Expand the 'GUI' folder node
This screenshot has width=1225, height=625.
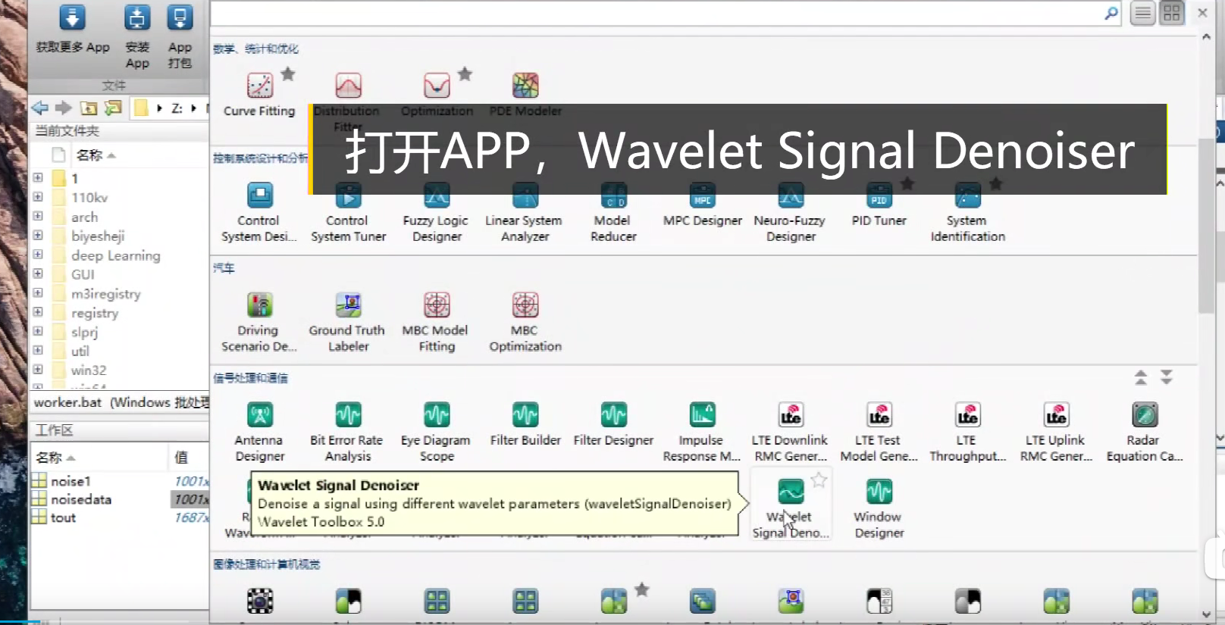[x=38, y=273]
